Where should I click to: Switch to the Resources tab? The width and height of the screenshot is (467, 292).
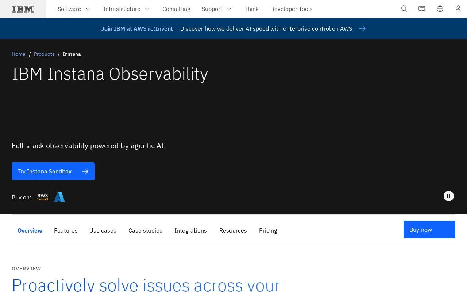tap(233, 230)
